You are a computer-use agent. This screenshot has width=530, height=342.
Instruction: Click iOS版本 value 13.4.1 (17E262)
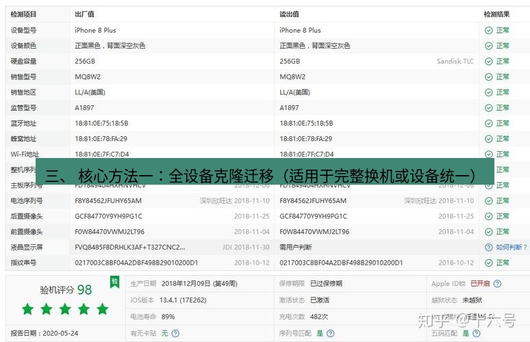pos(183,300)
